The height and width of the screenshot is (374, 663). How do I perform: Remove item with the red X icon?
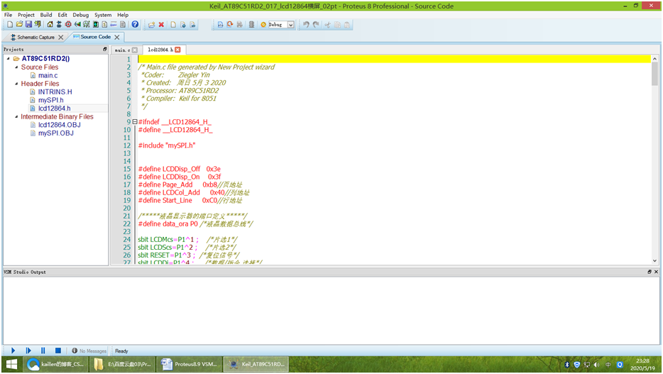pos(161,25)
